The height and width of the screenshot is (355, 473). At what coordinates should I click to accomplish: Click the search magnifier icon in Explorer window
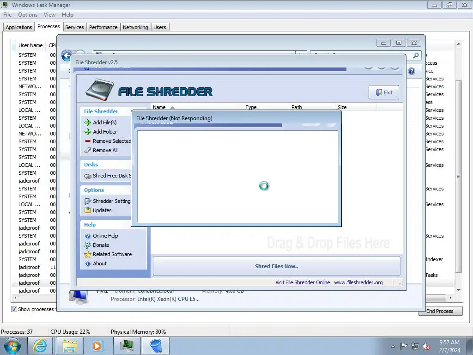point(416,55)
